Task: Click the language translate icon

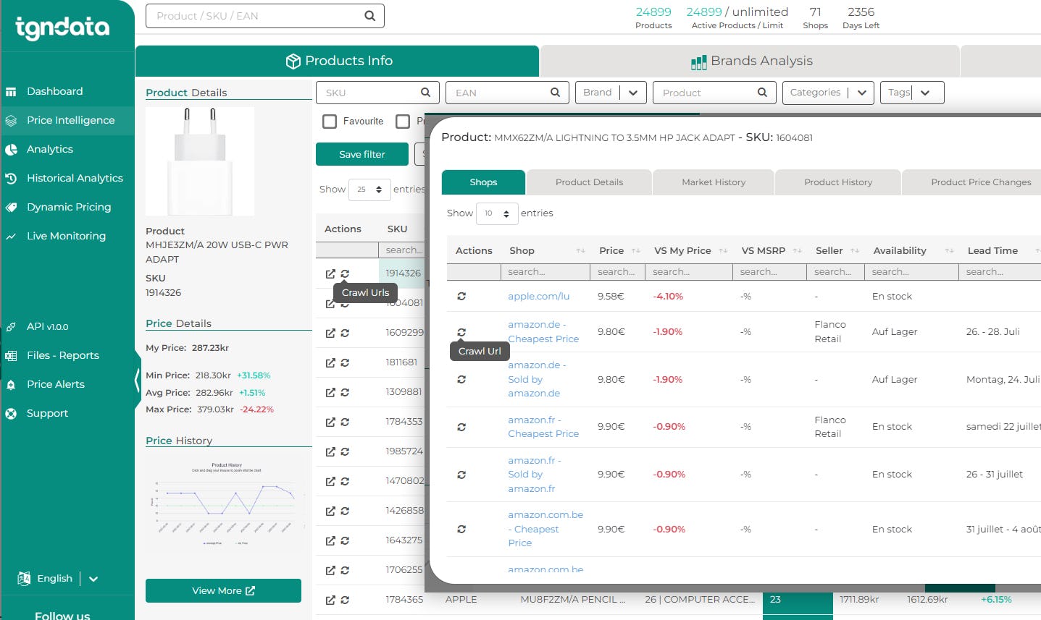Action: tap(24, 578)
